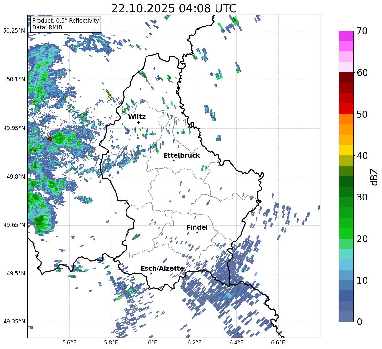Pick the yellow colorbar swatch above 40

point(346,150)
